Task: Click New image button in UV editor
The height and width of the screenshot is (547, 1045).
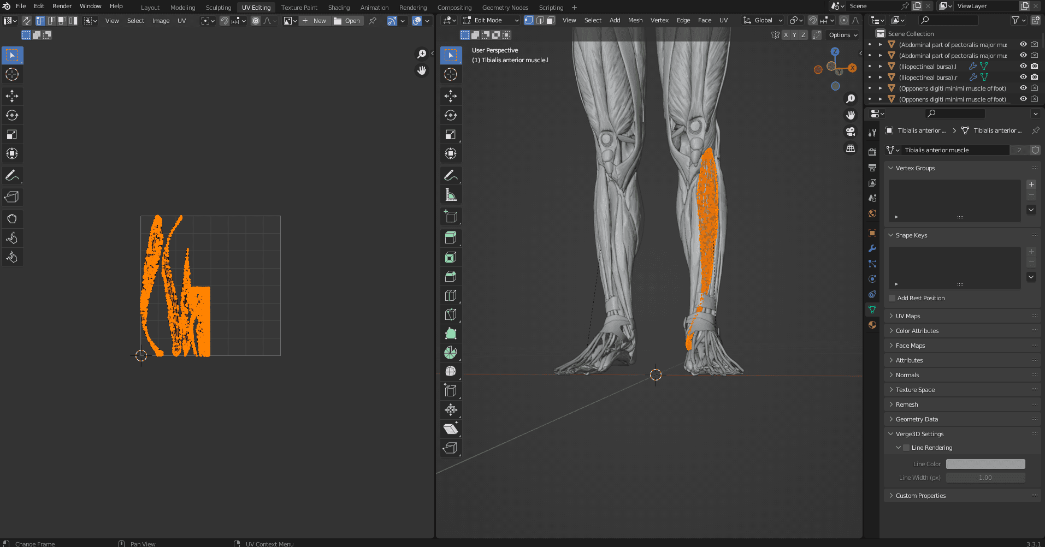Action: click(x=314, y=21)
